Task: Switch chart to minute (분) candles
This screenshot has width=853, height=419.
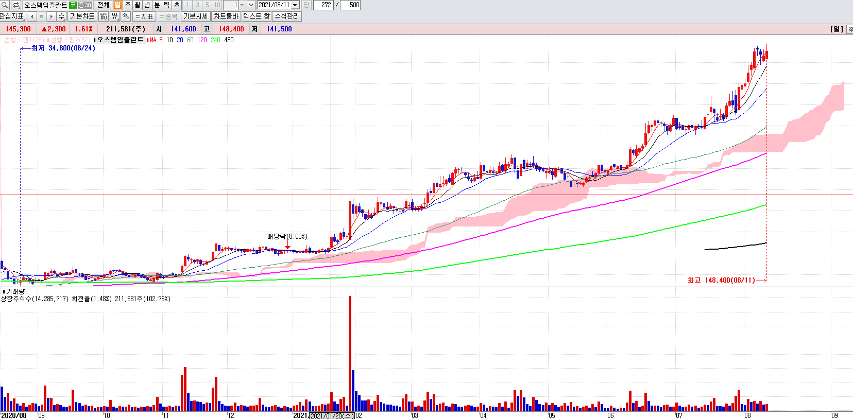Action: coord(157,5)
